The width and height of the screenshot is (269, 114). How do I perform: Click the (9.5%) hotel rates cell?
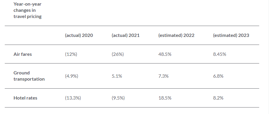[118, 98]
